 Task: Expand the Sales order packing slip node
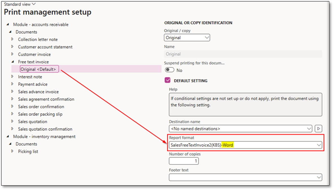12,114
